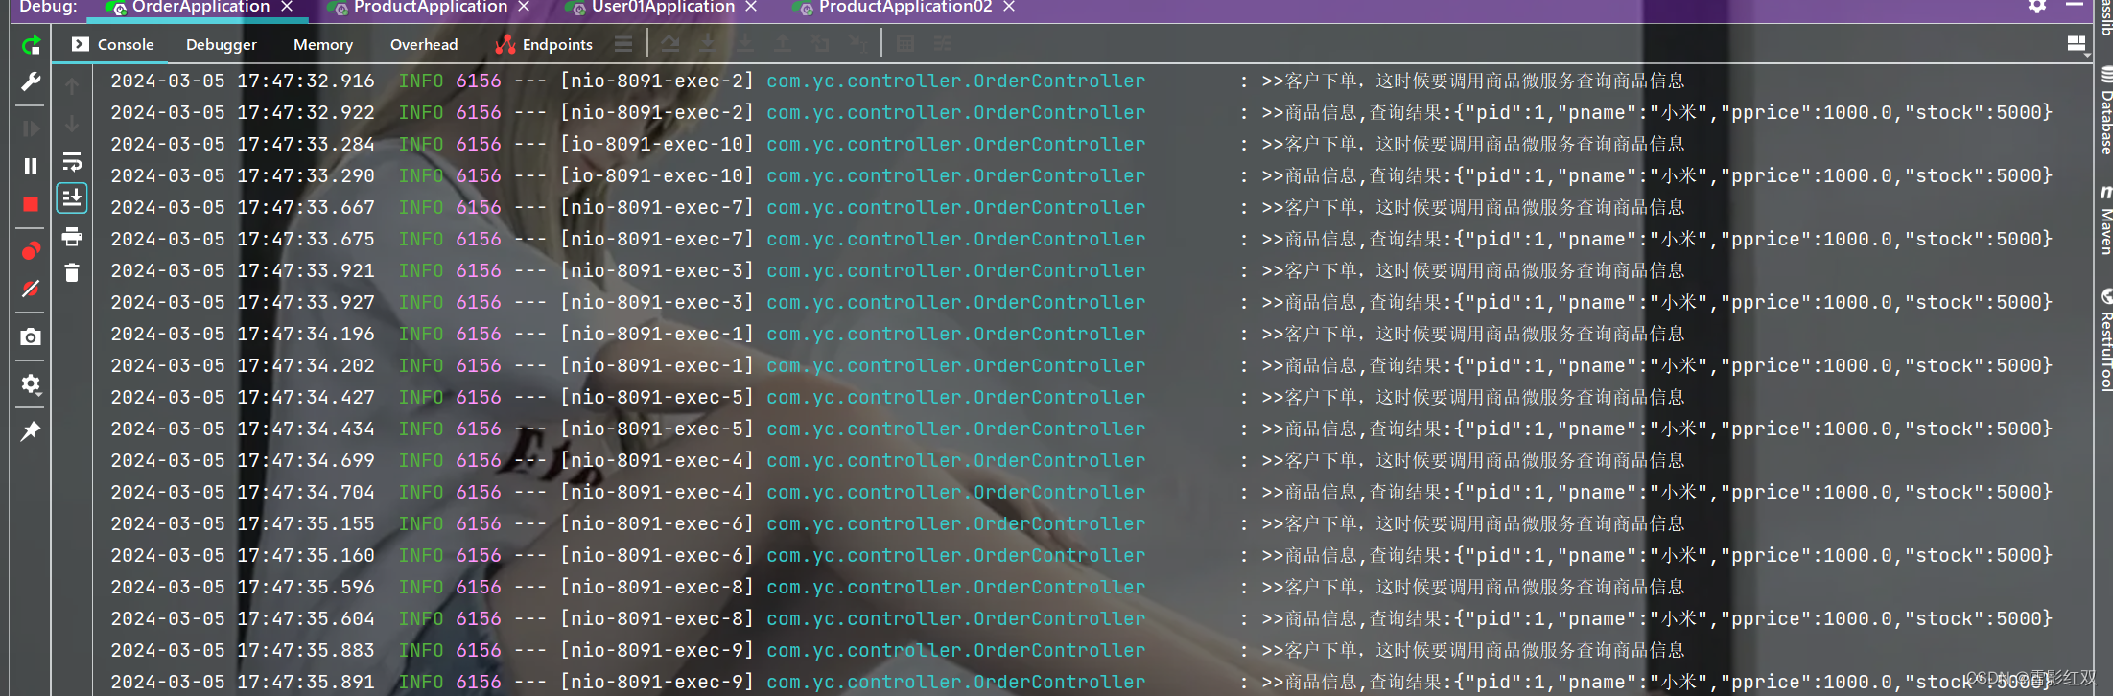
Task: Open layout settings icon at console right
Action: click(x=2077, y=43)
